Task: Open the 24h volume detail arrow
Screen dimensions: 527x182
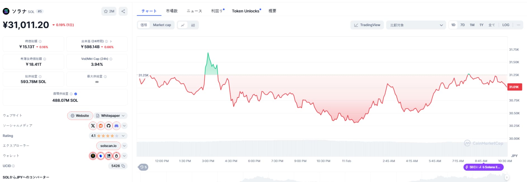Action: 111,41
